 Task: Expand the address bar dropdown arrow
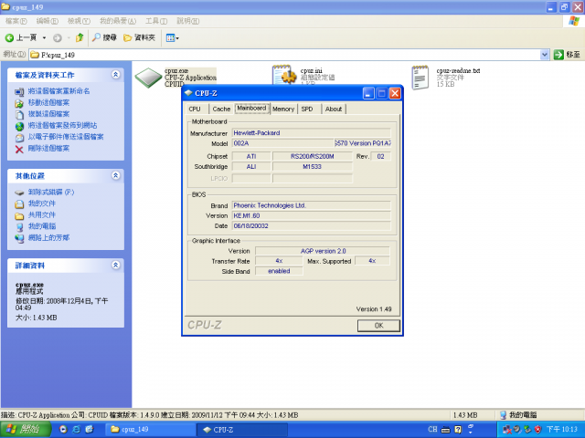[545, 55]
